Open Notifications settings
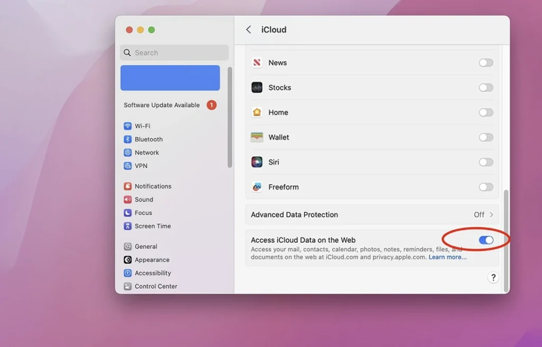Screen dimensions: 542x347 [x=153, y=186]
